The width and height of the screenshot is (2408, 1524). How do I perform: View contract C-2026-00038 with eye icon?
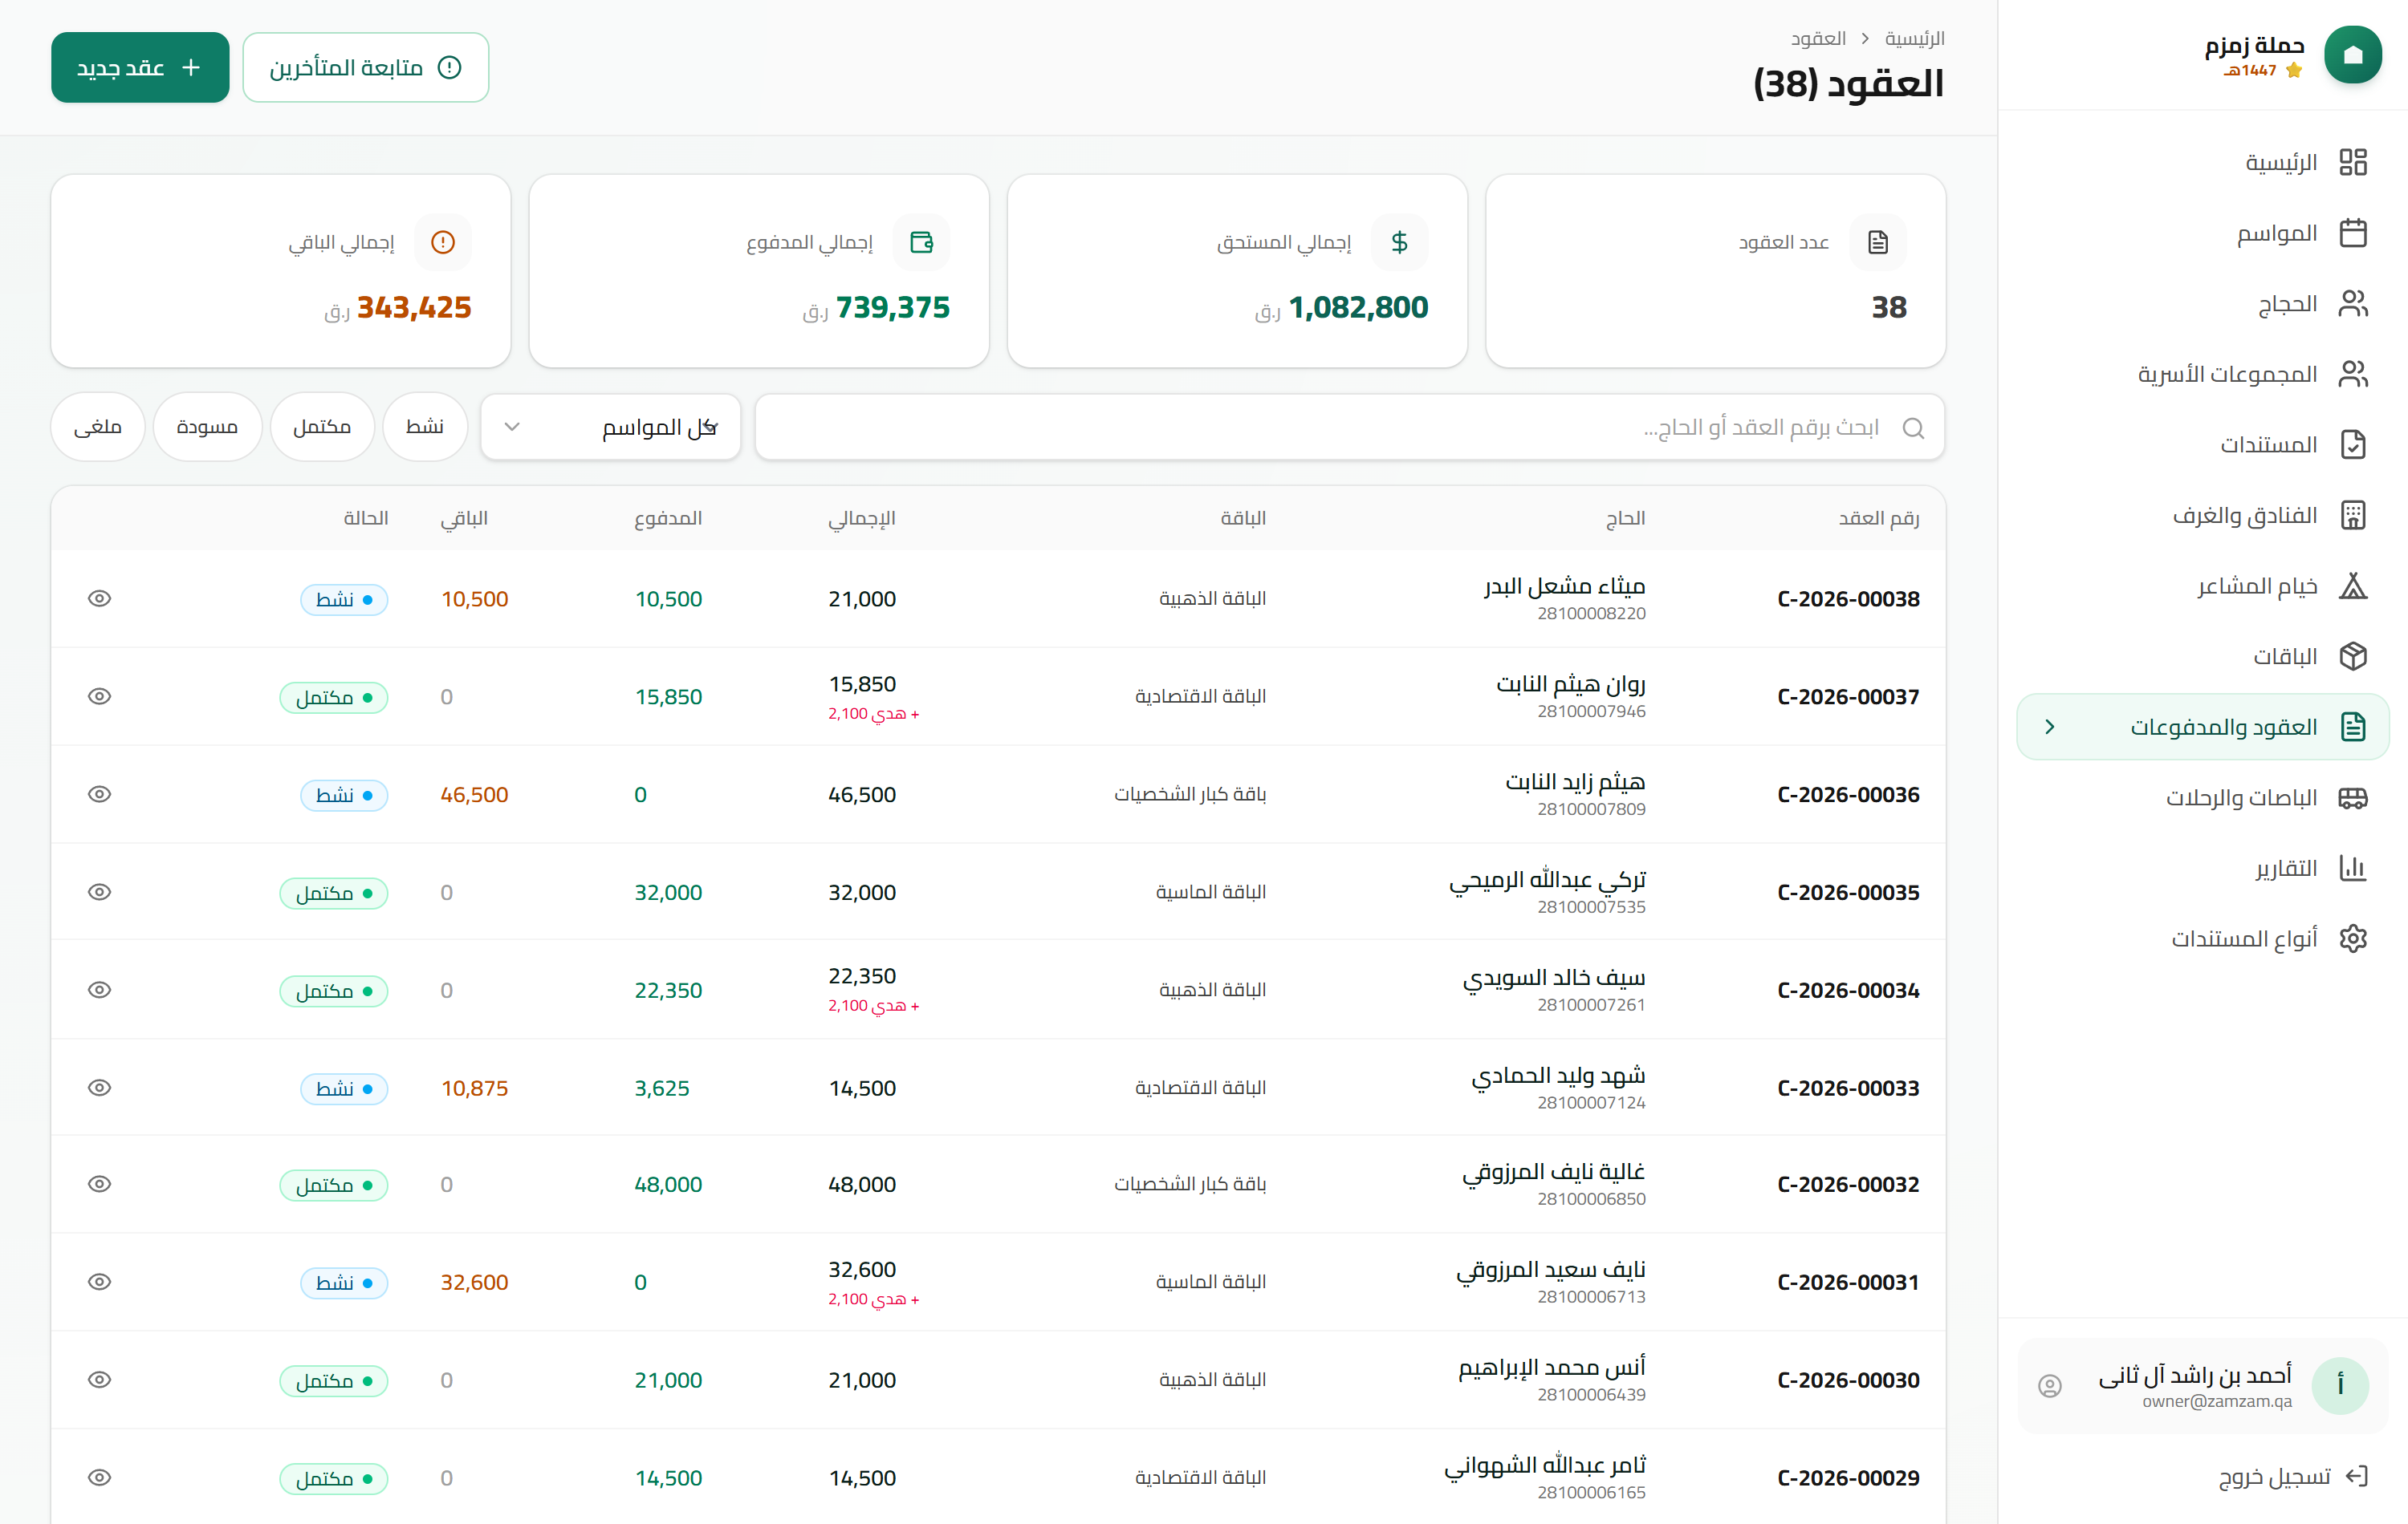coord(99,598)
